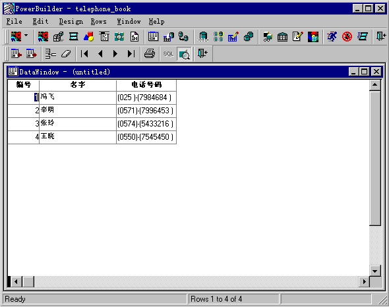This screenshot has height=307, width=389.
Task: Go to first row navigation arrow
Action: (84, 53)
